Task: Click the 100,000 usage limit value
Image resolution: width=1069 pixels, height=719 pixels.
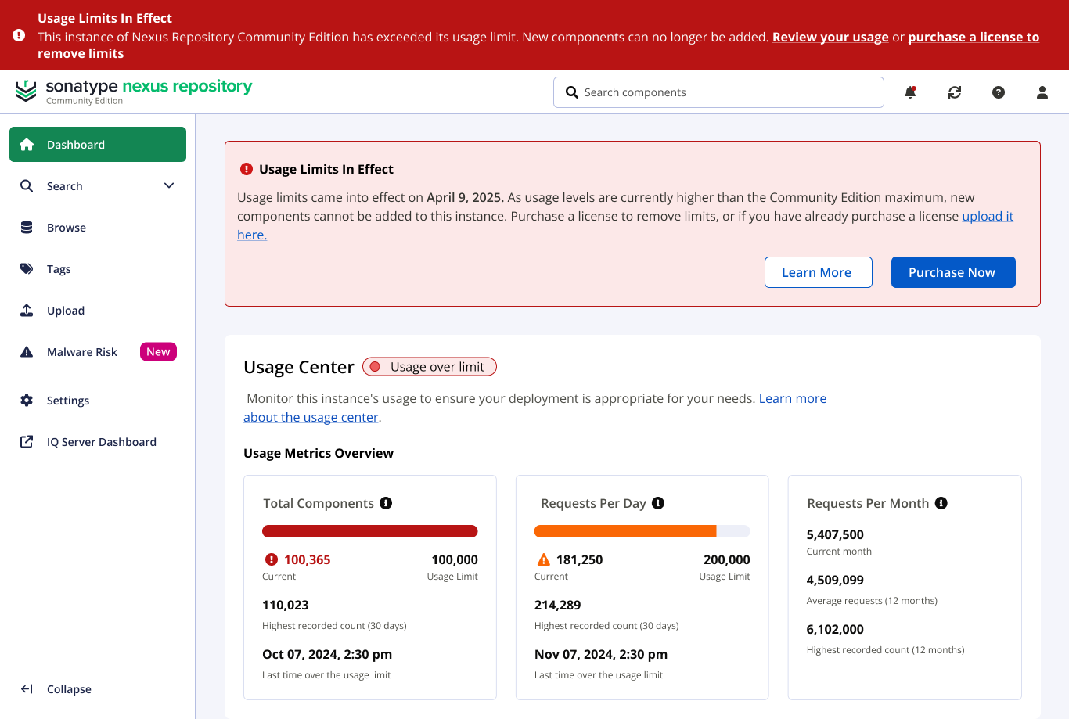Action: (455, 559)
